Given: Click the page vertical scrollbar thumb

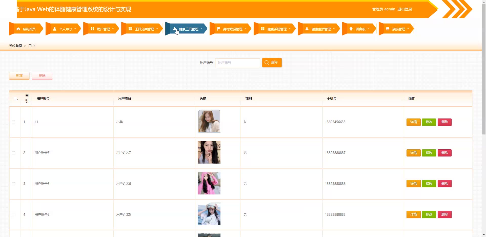Looking at the screenshot, I should tap(484, 70).
